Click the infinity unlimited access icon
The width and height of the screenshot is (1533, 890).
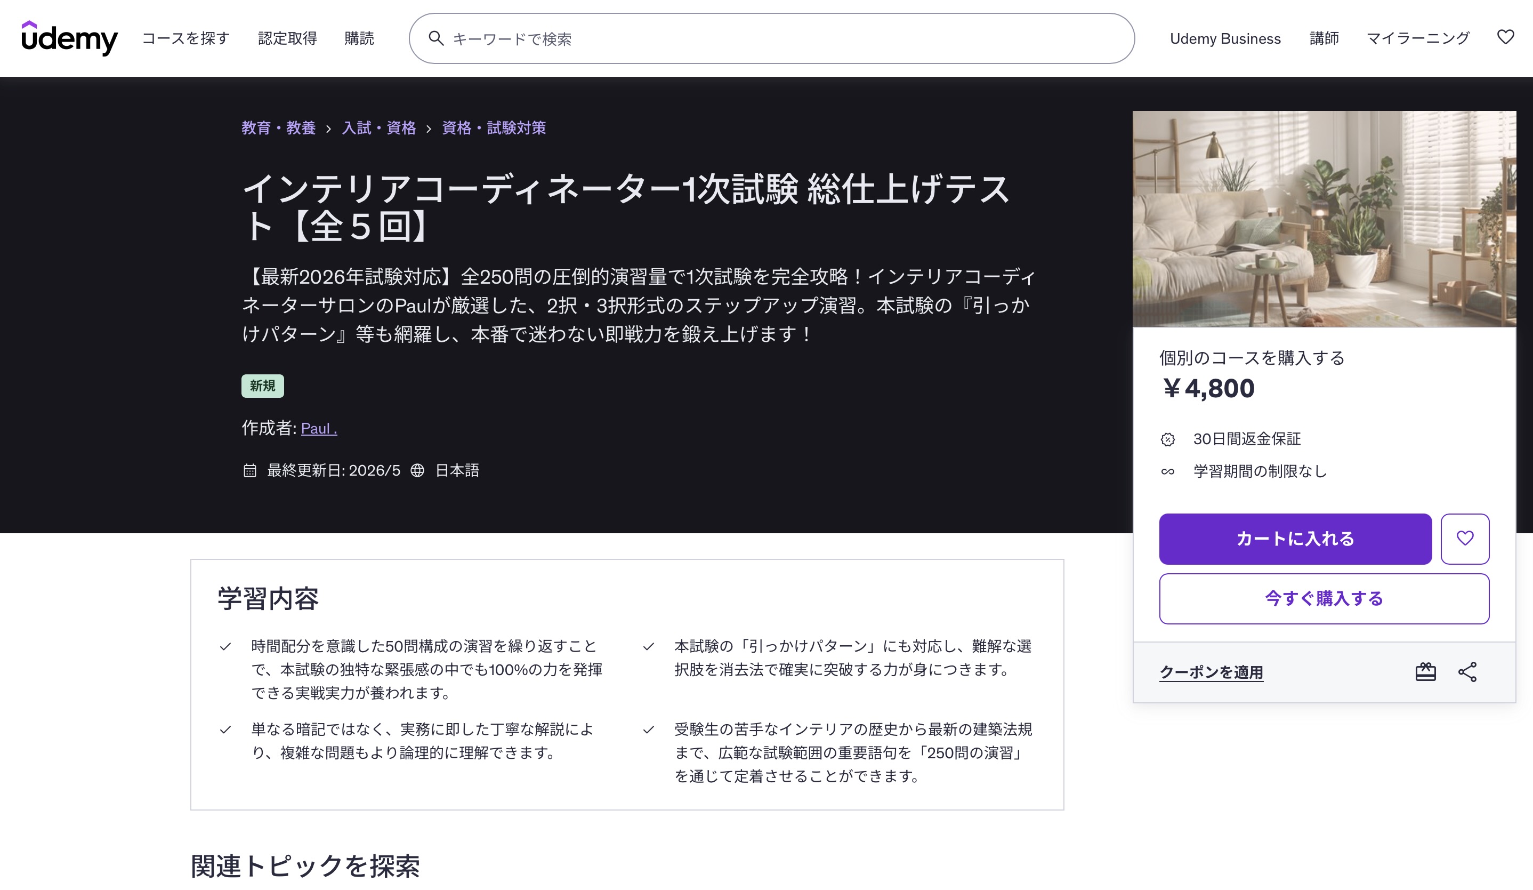click(x=1167, y=471)
